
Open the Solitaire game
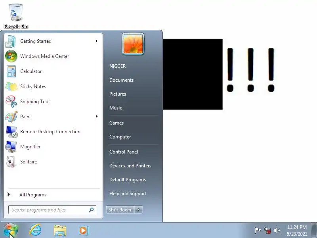pyautogui.click(x=53, y=162)
